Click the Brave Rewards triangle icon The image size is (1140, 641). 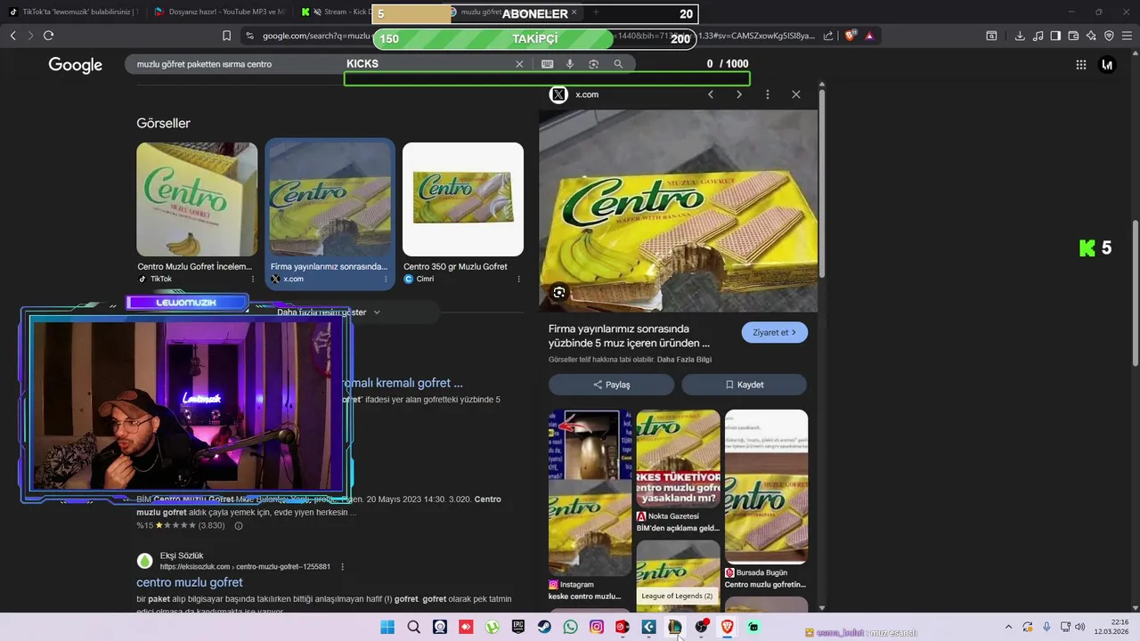869,36
